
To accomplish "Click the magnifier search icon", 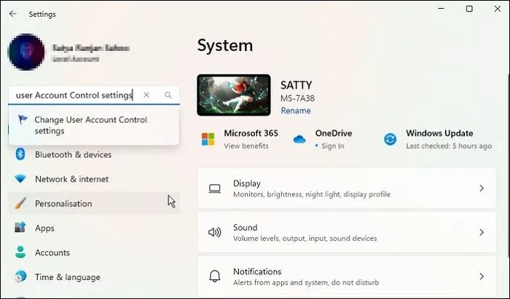I will pyautogui.click(x=168, y=95).
